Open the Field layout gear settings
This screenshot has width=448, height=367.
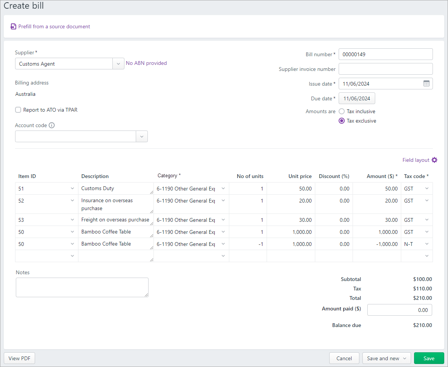[434, 160]
